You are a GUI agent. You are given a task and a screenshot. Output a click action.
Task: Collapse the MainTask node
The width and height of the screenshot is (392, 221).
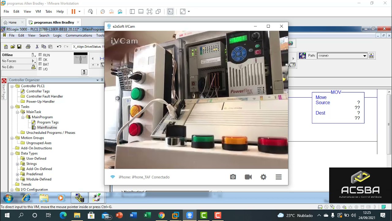(x=17, y=112)
